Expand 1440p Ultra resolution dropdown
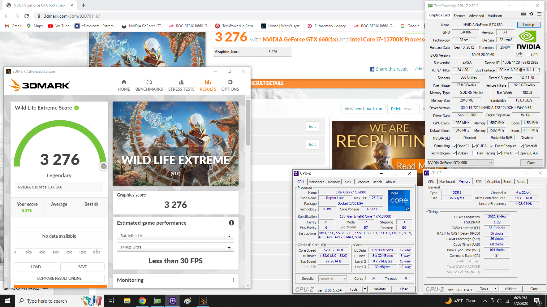The width and height of the screenshot is (547, 307). click(x=175, y=247)
